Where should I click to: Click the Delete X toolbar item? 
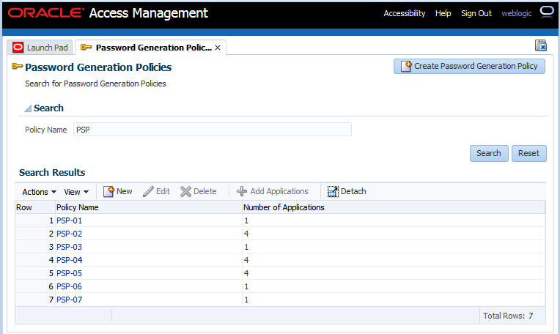coord(199,191)
